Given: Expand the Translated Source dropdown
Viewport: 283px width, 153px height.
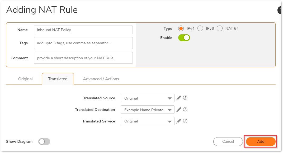Looking at the screenshot, I should [x=148, y=98].
